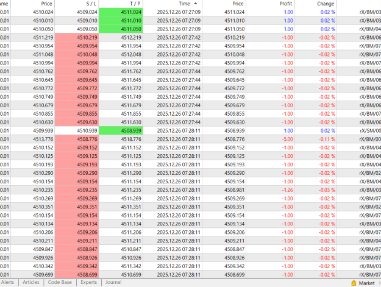Click profit 1.00 in the 4509.939 row

pos(271,130)
